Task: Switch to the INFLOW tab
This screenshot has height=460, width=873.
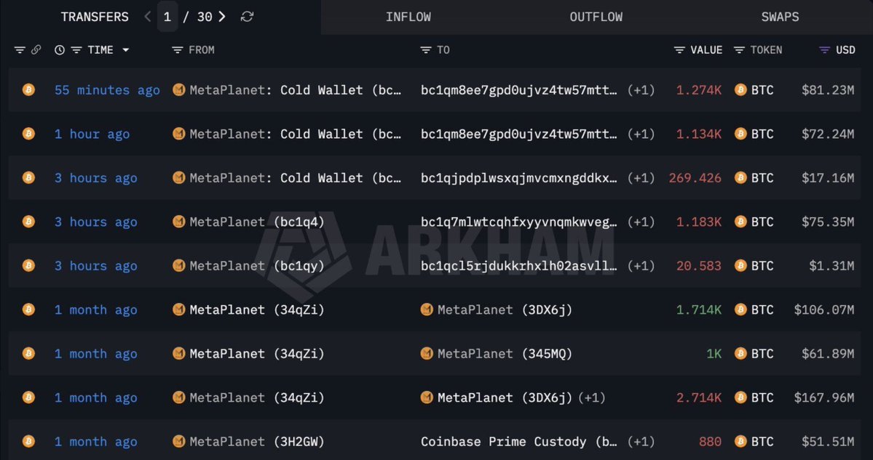Action: 408,17
